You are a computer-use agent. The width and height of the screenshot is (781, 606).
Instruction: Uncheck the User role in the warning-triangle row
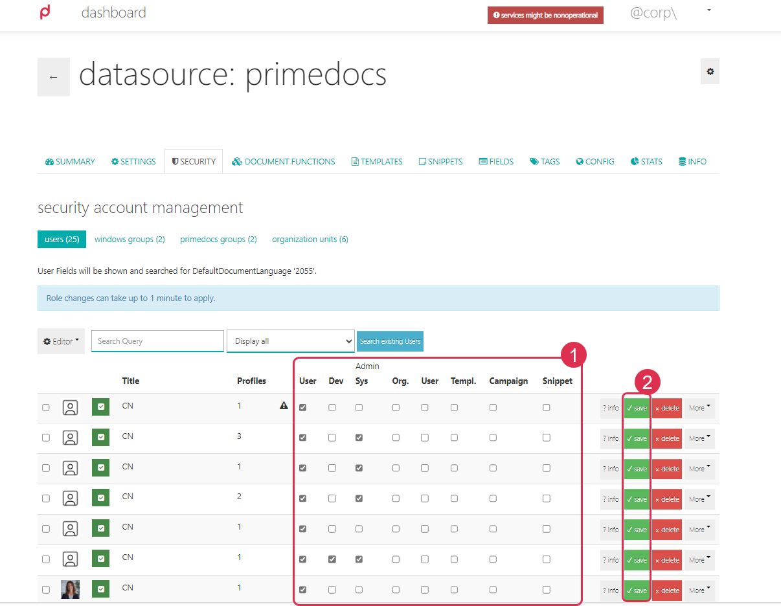(302, 408)
